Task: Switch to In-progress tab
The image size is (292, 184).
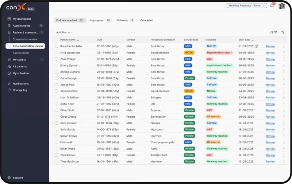Action: click(100, 20)
